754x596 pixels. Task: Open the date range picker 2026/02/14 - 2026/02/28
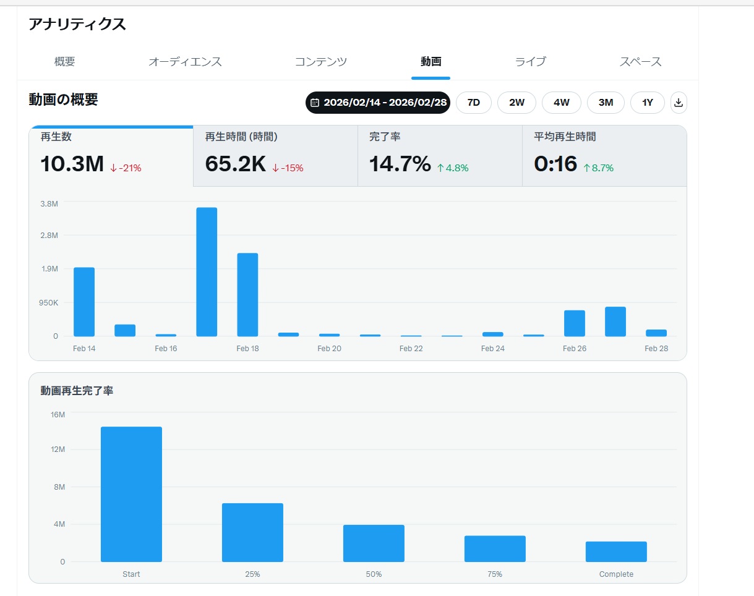coord(378,103)
